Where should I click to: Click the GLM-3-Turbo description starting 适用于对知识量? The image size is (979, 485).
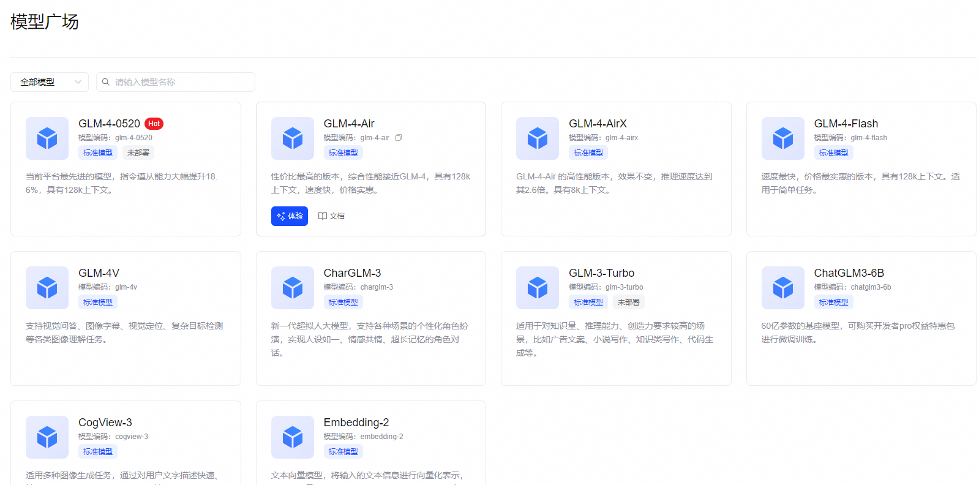click(615, 339)
